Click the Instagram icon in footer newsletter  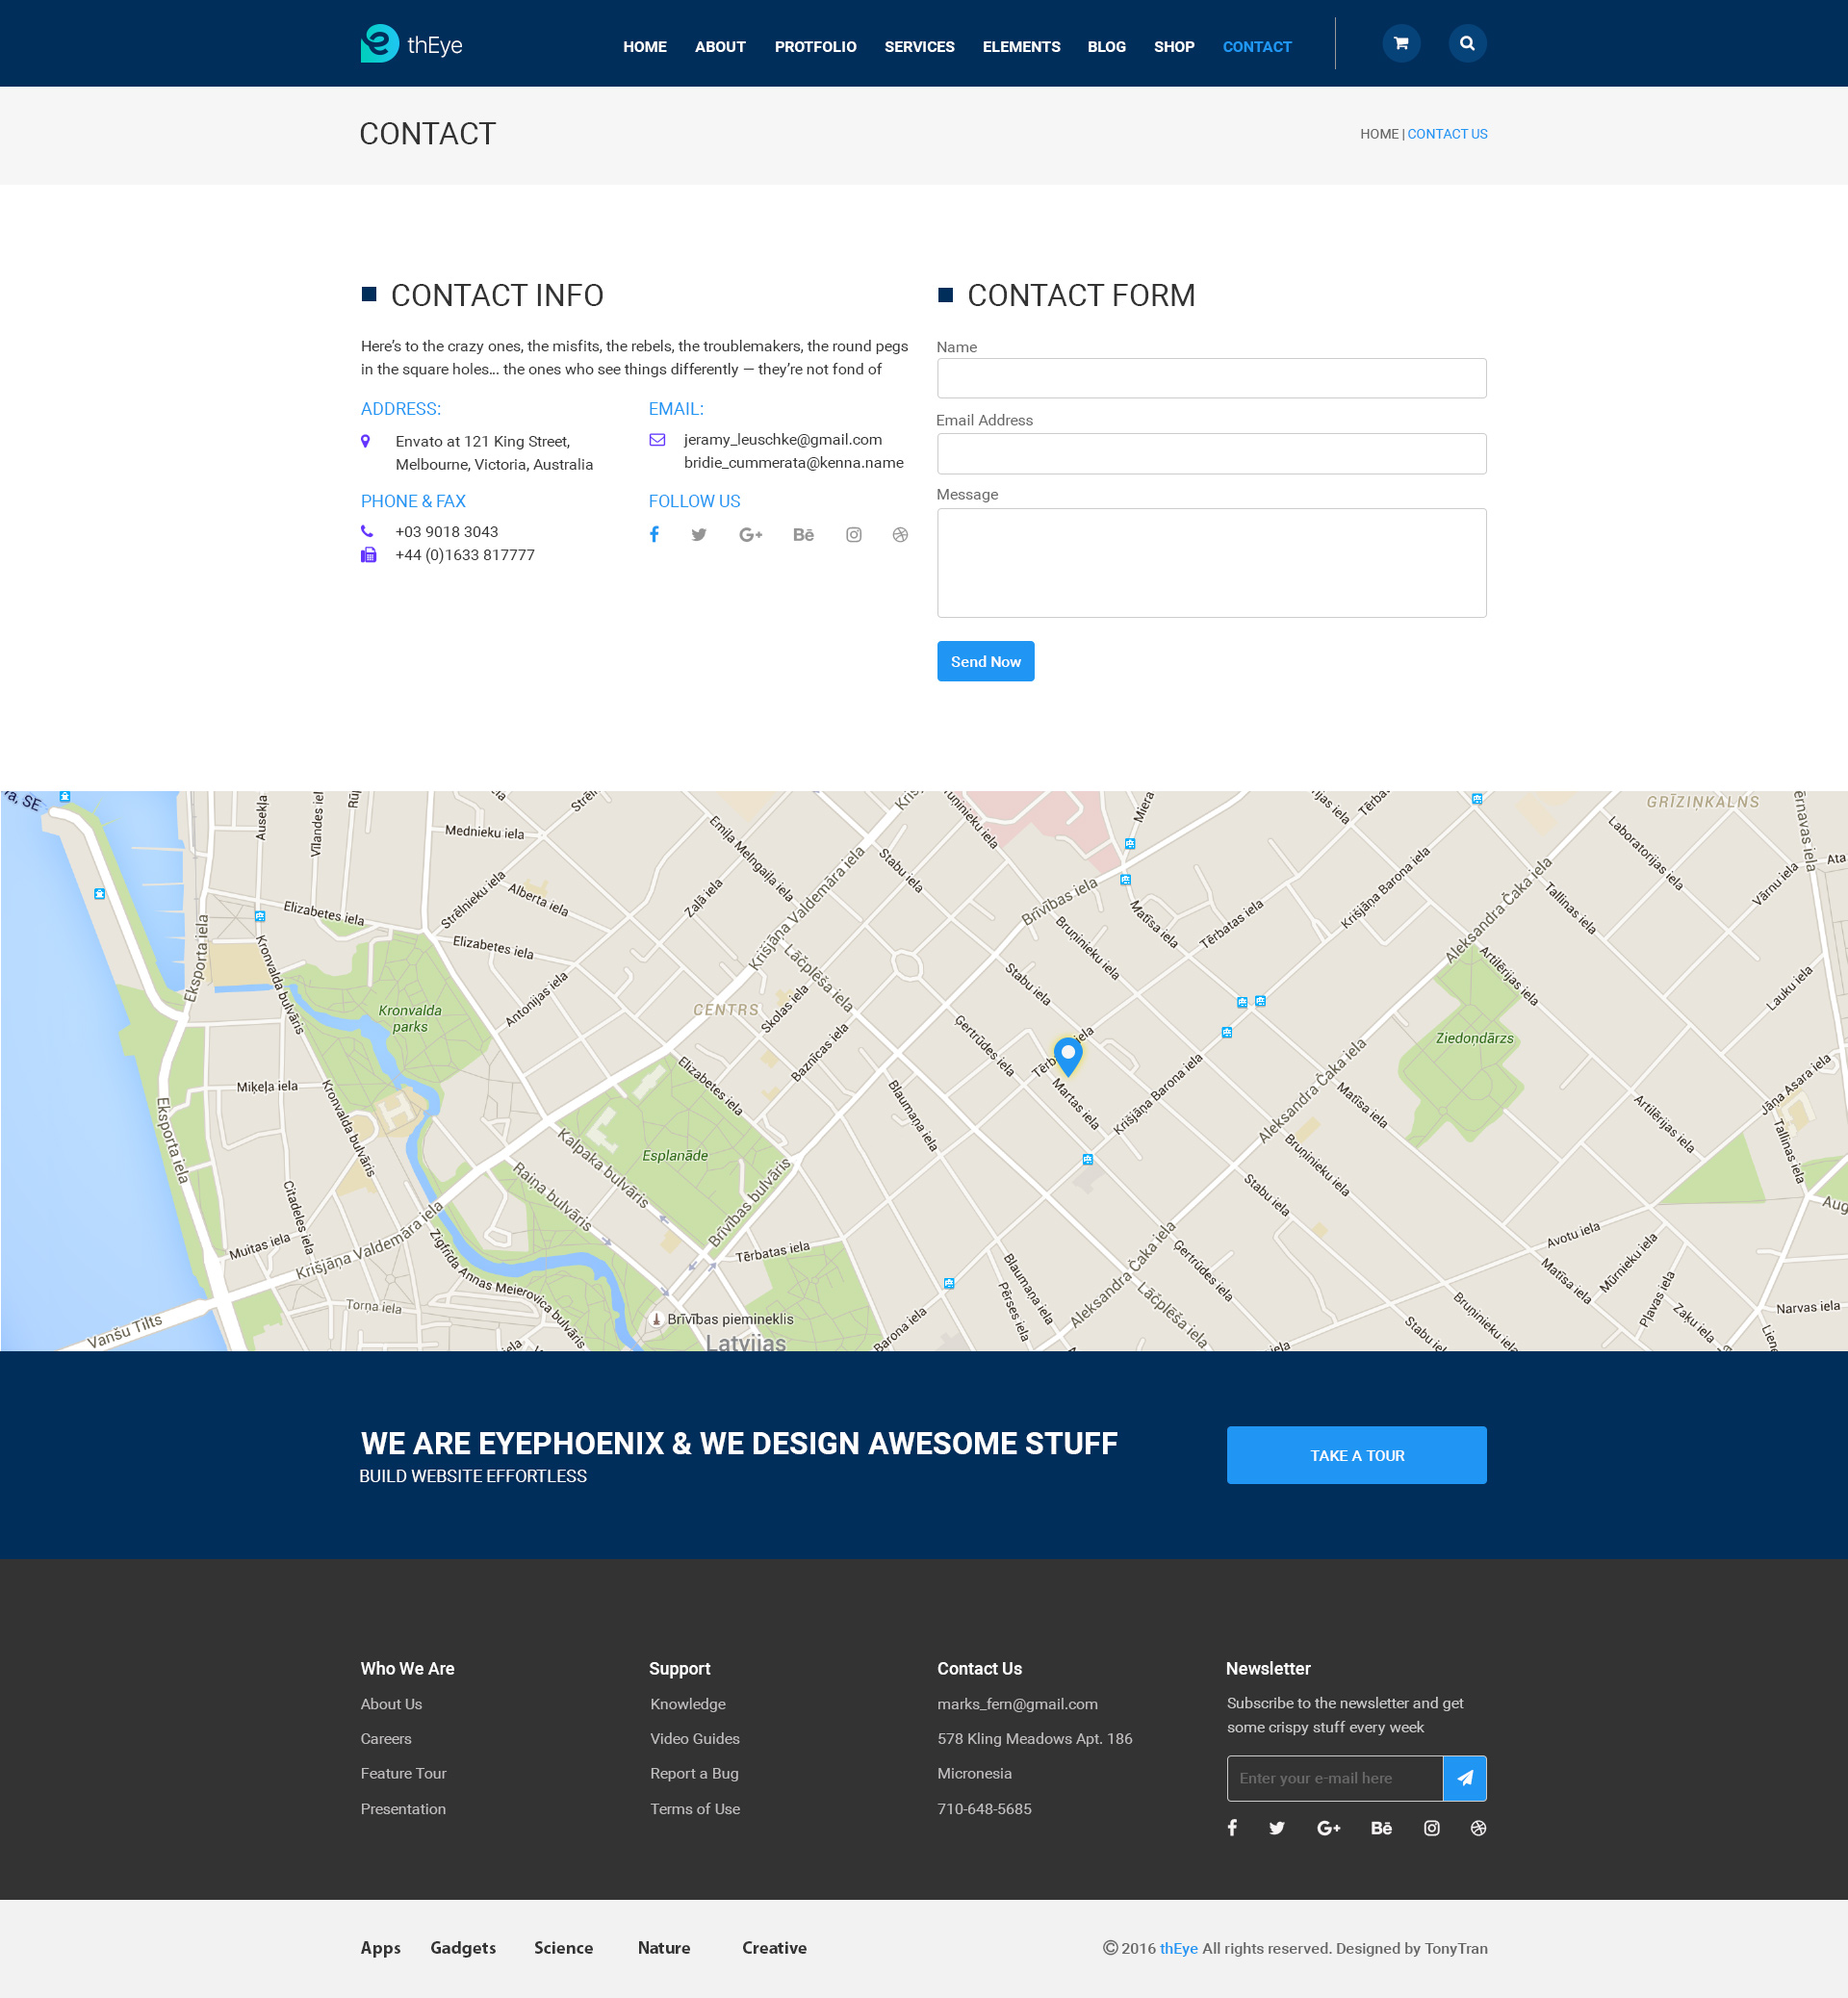tap(1431, 1828)
